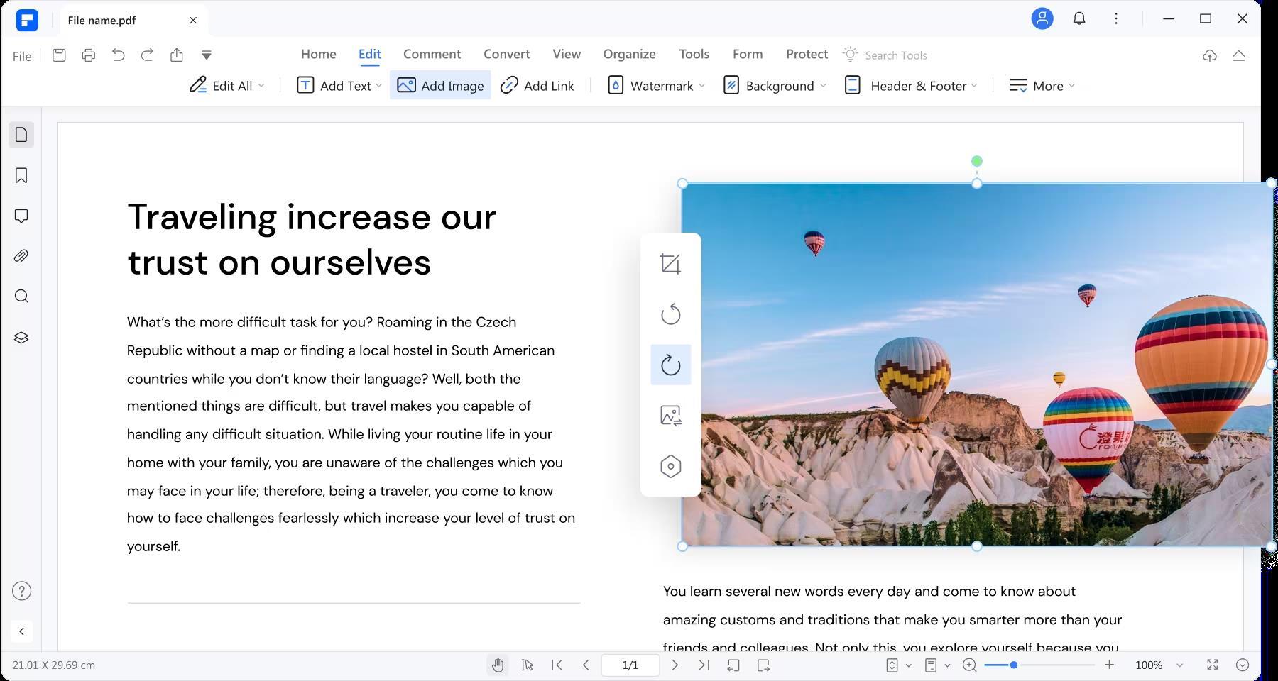Image resolution: width=1278 pixels, height=681 pixels.
Task: Toggle the Add Image tool
Action: coord(440,86)
